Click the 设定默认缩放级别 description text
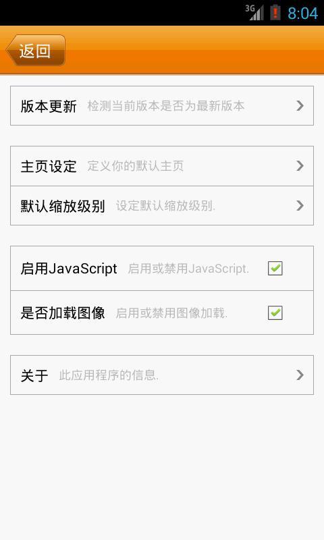The height and width of the screenshot is (540, 324). tap(165, 206)
